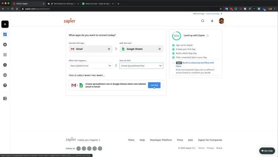Open the Apps grid icon in sidebar
278x157 pixels.
click(5, 55)
